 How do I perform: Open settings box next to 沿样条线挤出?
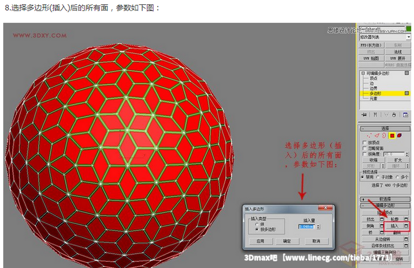(x=406, y=246)
